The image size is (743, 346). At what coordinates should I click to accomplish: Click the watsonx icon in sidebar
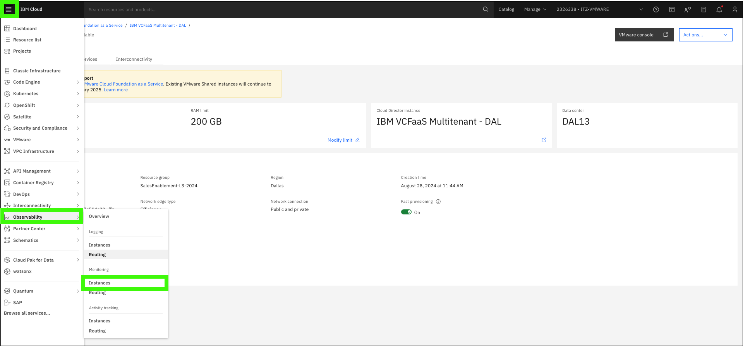pyautogui.click(x=7, y=271)
